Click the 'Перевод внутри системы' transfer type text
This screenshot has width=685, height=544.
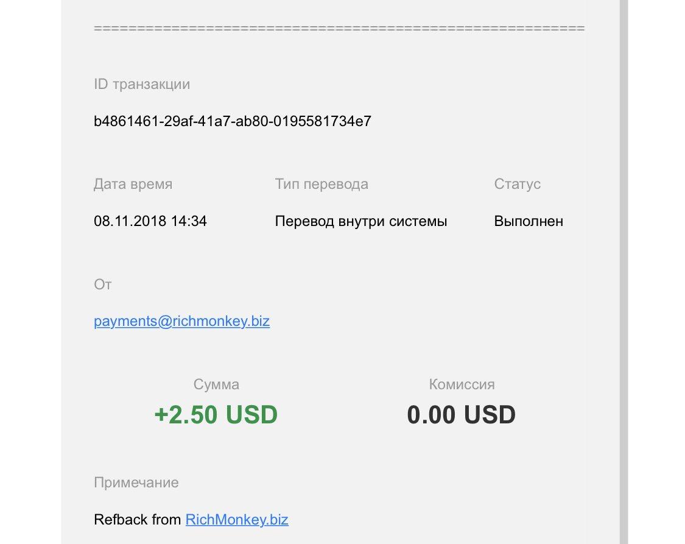tap(361, 221)
